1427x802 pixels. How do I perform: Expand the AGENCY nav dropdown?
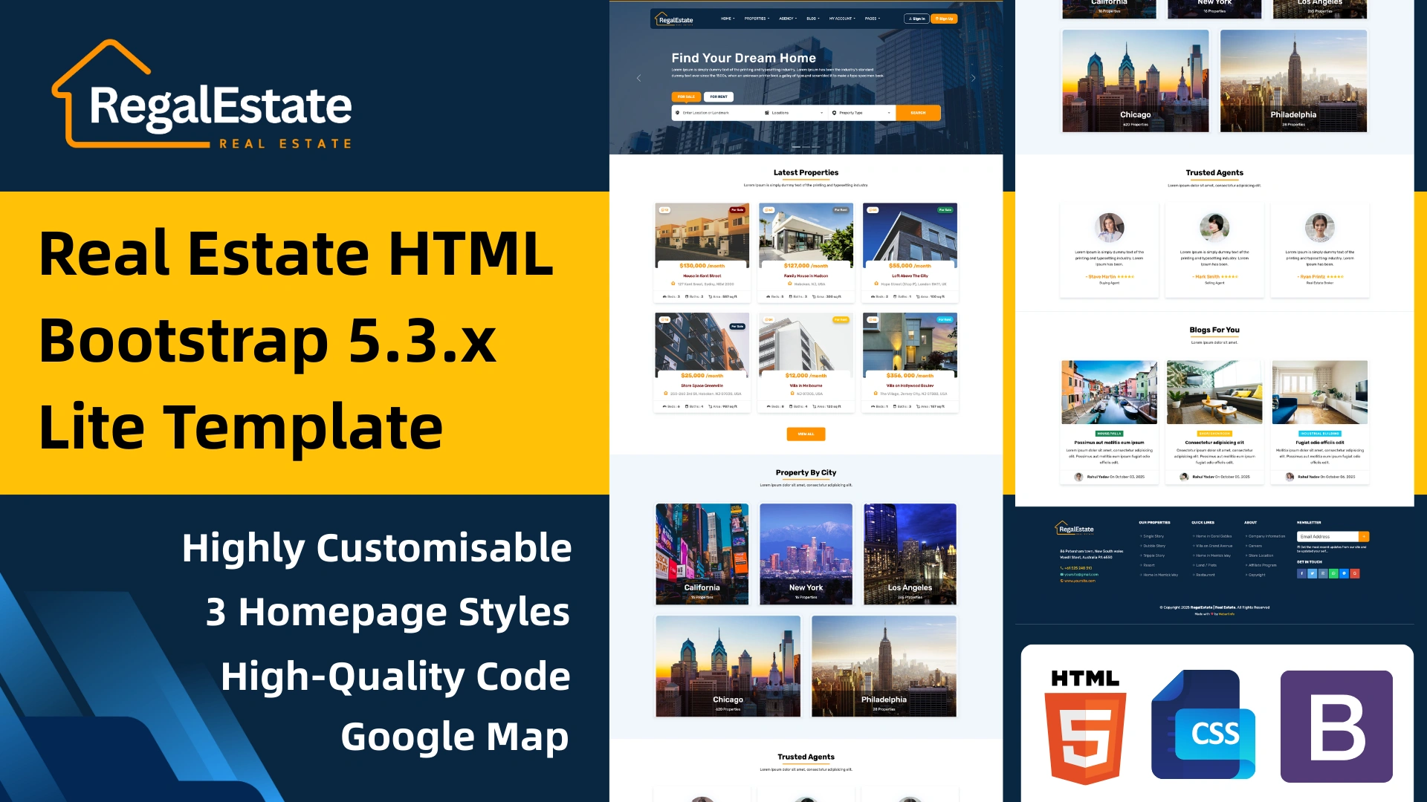788,19
